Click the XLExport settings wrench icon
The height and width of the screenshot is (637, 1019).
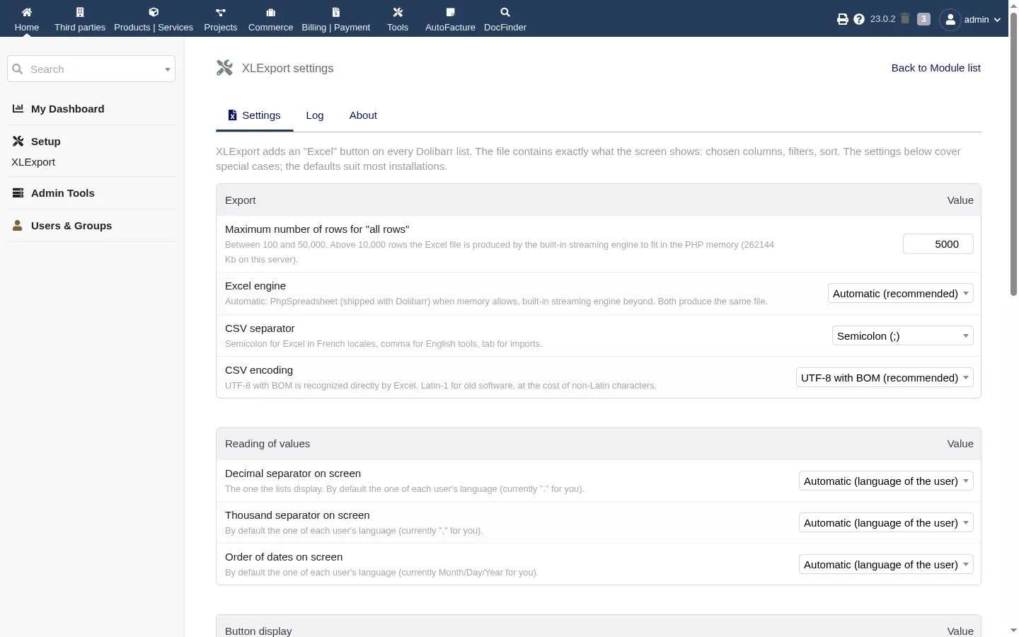pyautogui.click(x=225, y=68)
